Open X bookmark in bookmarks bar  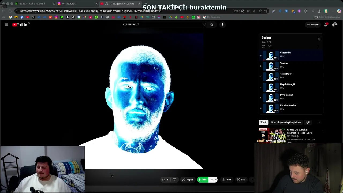pos(33,17)
